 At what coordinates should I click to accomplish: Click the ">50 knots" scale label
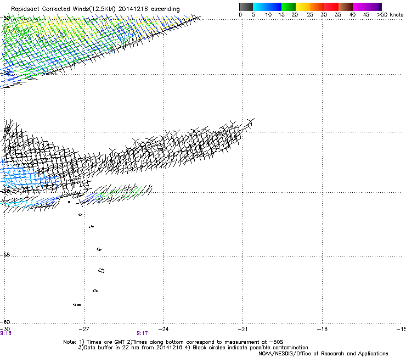click(x=390, y=15)
